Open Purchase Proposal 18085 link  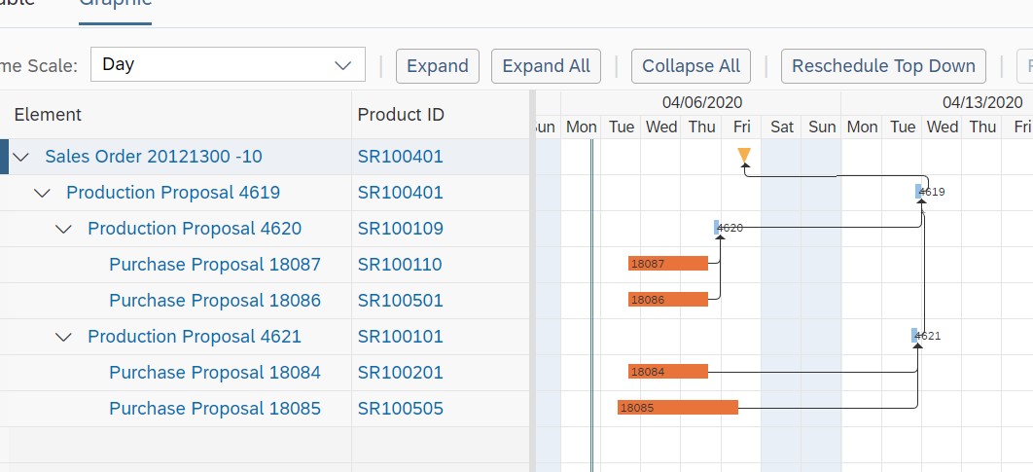(x=215, y=409)
